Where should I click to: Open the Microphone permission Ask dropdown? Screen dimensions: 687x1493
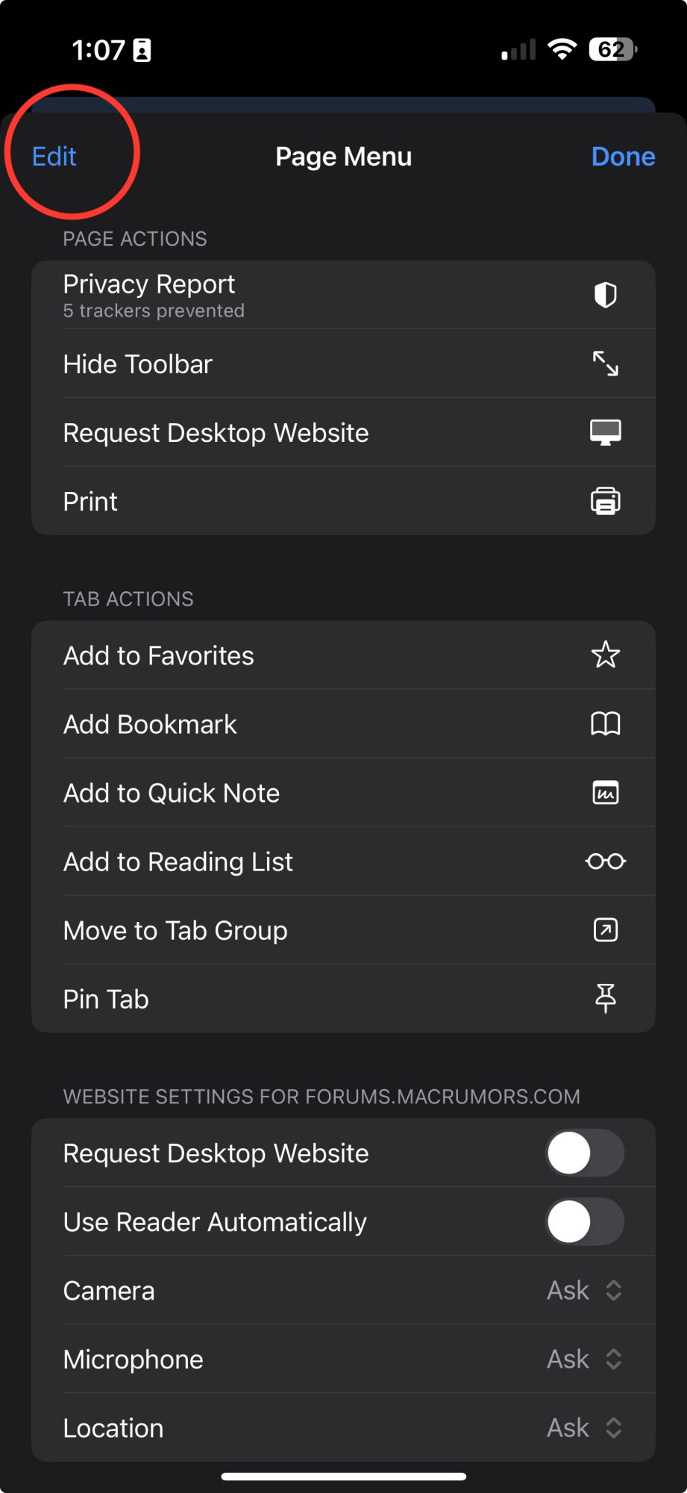pyautogui.click(x=584, y=1359)
